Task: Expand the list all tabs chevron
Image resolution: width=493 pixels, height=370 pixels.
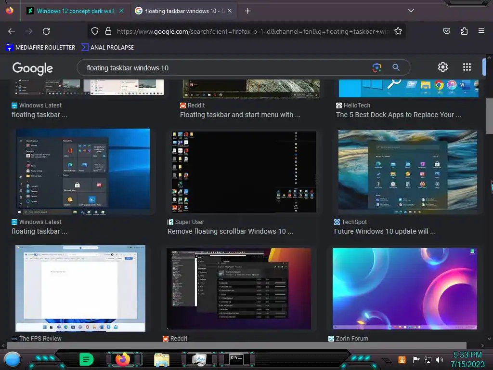Action: click(411, 11)
